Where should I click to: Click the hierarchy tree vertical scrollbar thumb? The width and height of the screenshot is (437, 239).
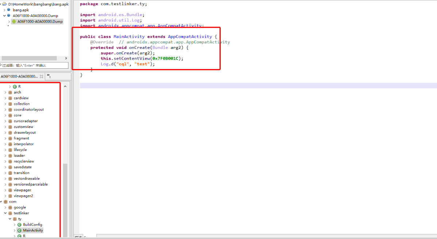click(65, 200)
